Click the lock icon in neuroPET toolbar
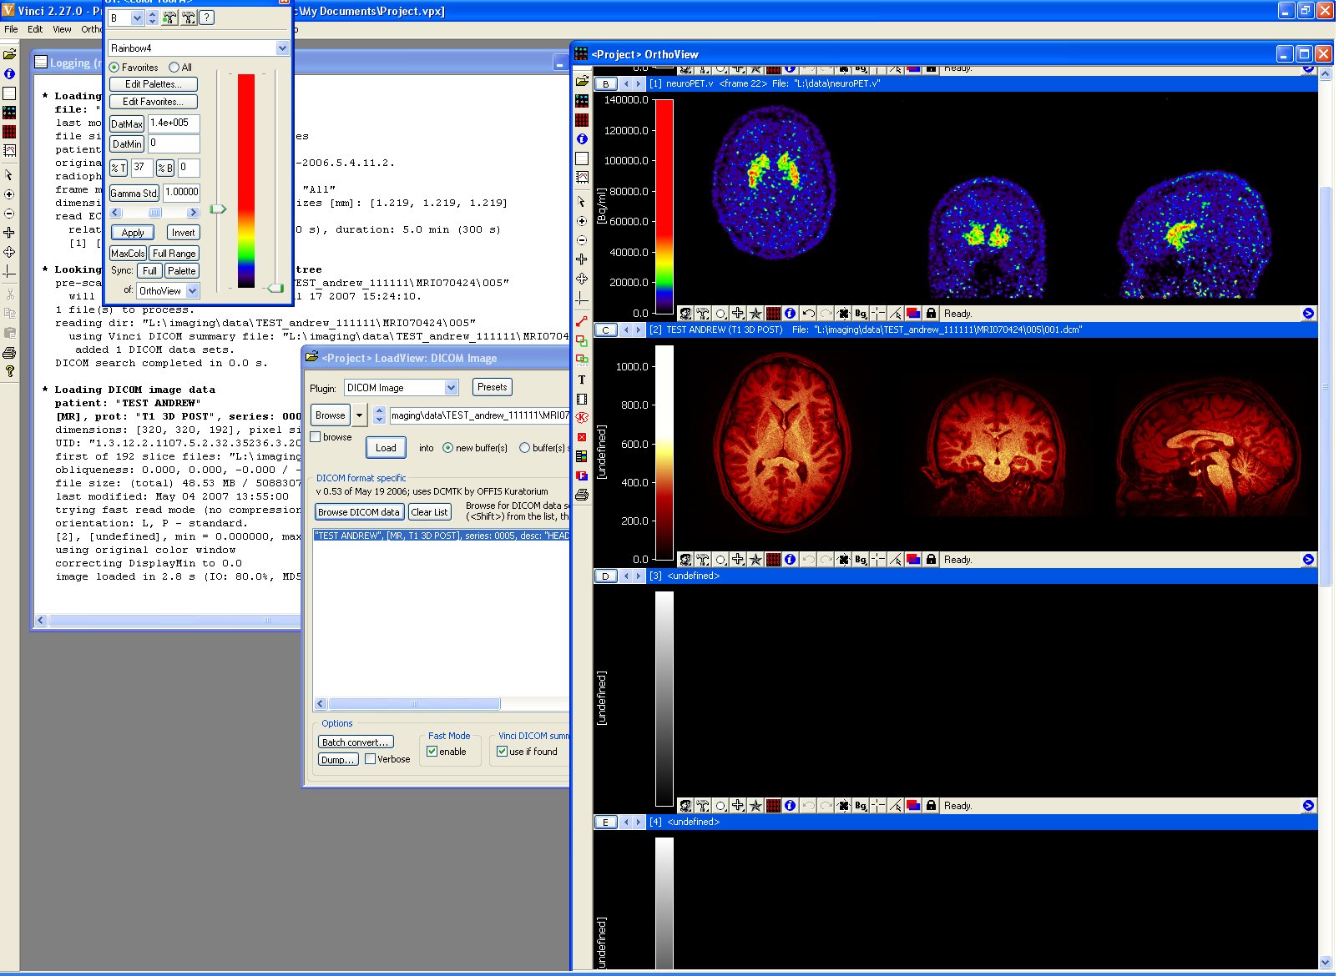Viewport: 1339px width, 976px height. coord(931,314)
